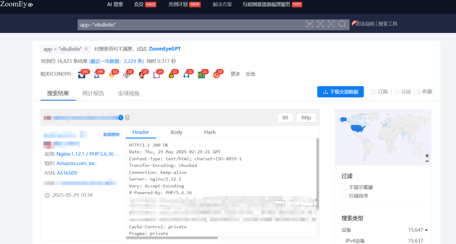Select the related icon with badge 14
Screen dimensions: 456x244
157,75
